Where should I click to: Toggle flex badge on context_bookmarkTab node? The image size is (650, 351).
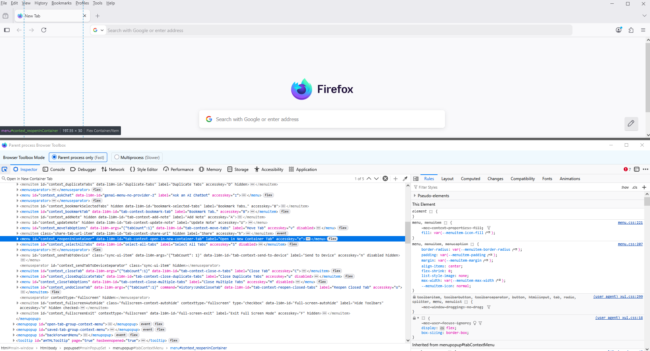point(285,211)
